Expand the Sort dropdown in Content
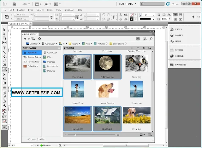The image size is (202, 148). coord(144,48)
